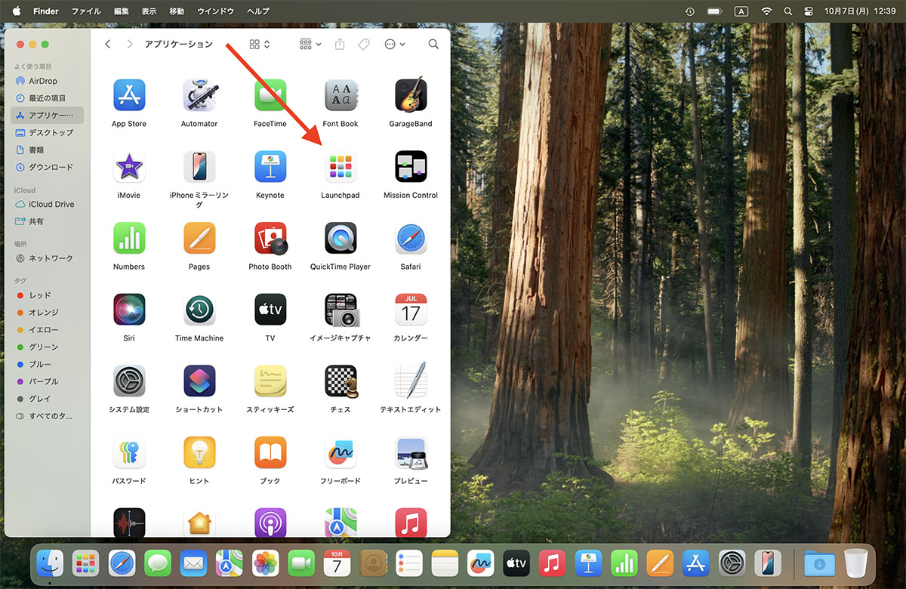Open the group-by dropdown in toolbar
Image resolution: width=906 pixels, height=589 pixels.
[x=310, y=45]
